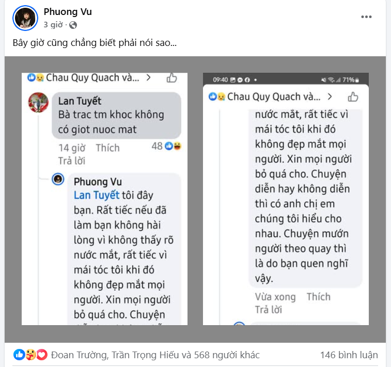Viewport: 391px width, 367px height.
Task: Click Phuong Vu's profile picture
Action: 25,18
